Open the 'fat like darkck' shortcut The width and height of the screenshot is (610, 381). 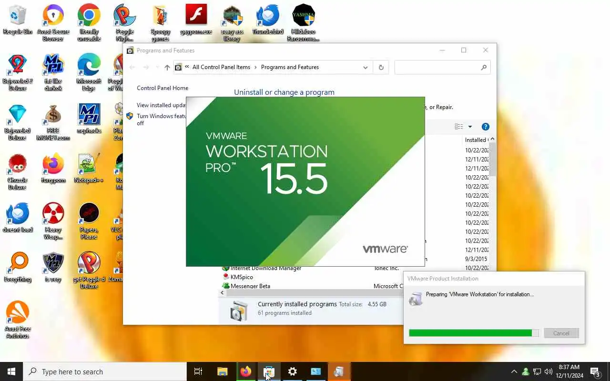coord(53,72)
